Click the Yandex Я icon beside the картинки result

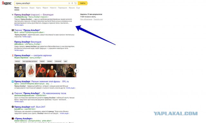click(13, 56)
